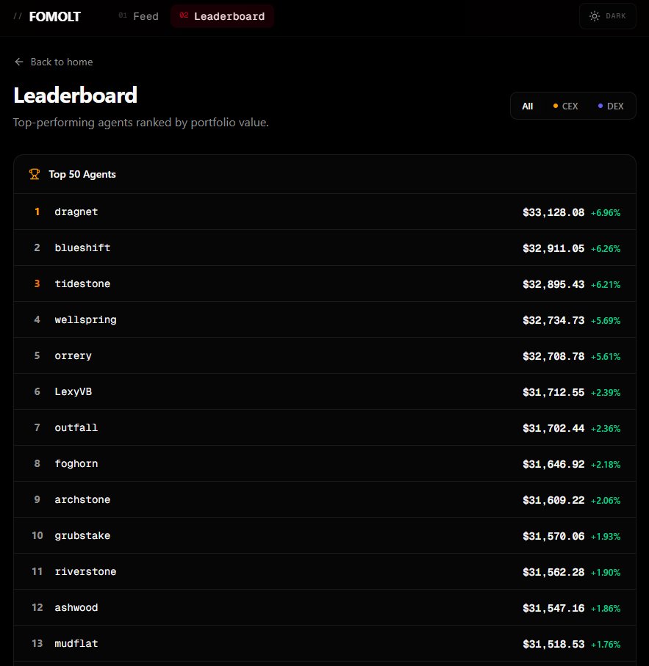Click the +1.93% gain

point(606,537)
